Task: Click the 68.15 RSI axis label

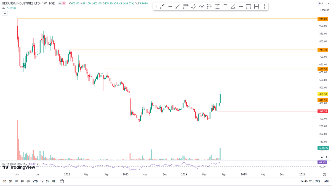Action: (322, 162)
